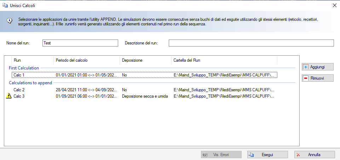This screenshot has height=160, width=340.
Task: Click period 01/09/2021 06:00 of Calc 3
Action: click(x=87, y=96)
